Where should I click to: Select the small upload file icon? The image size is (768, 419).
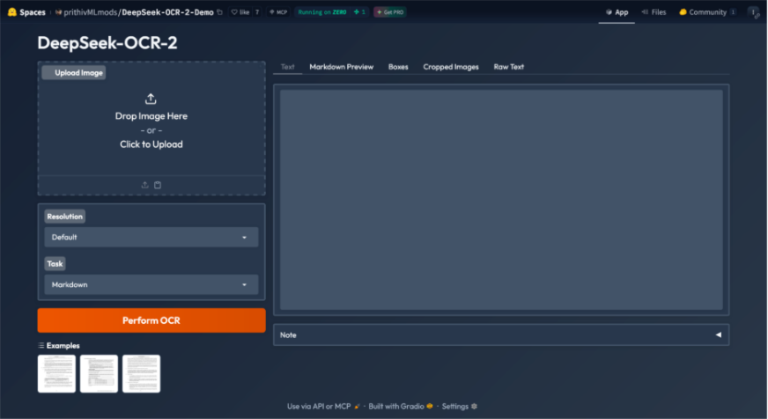tap(144, 185)
